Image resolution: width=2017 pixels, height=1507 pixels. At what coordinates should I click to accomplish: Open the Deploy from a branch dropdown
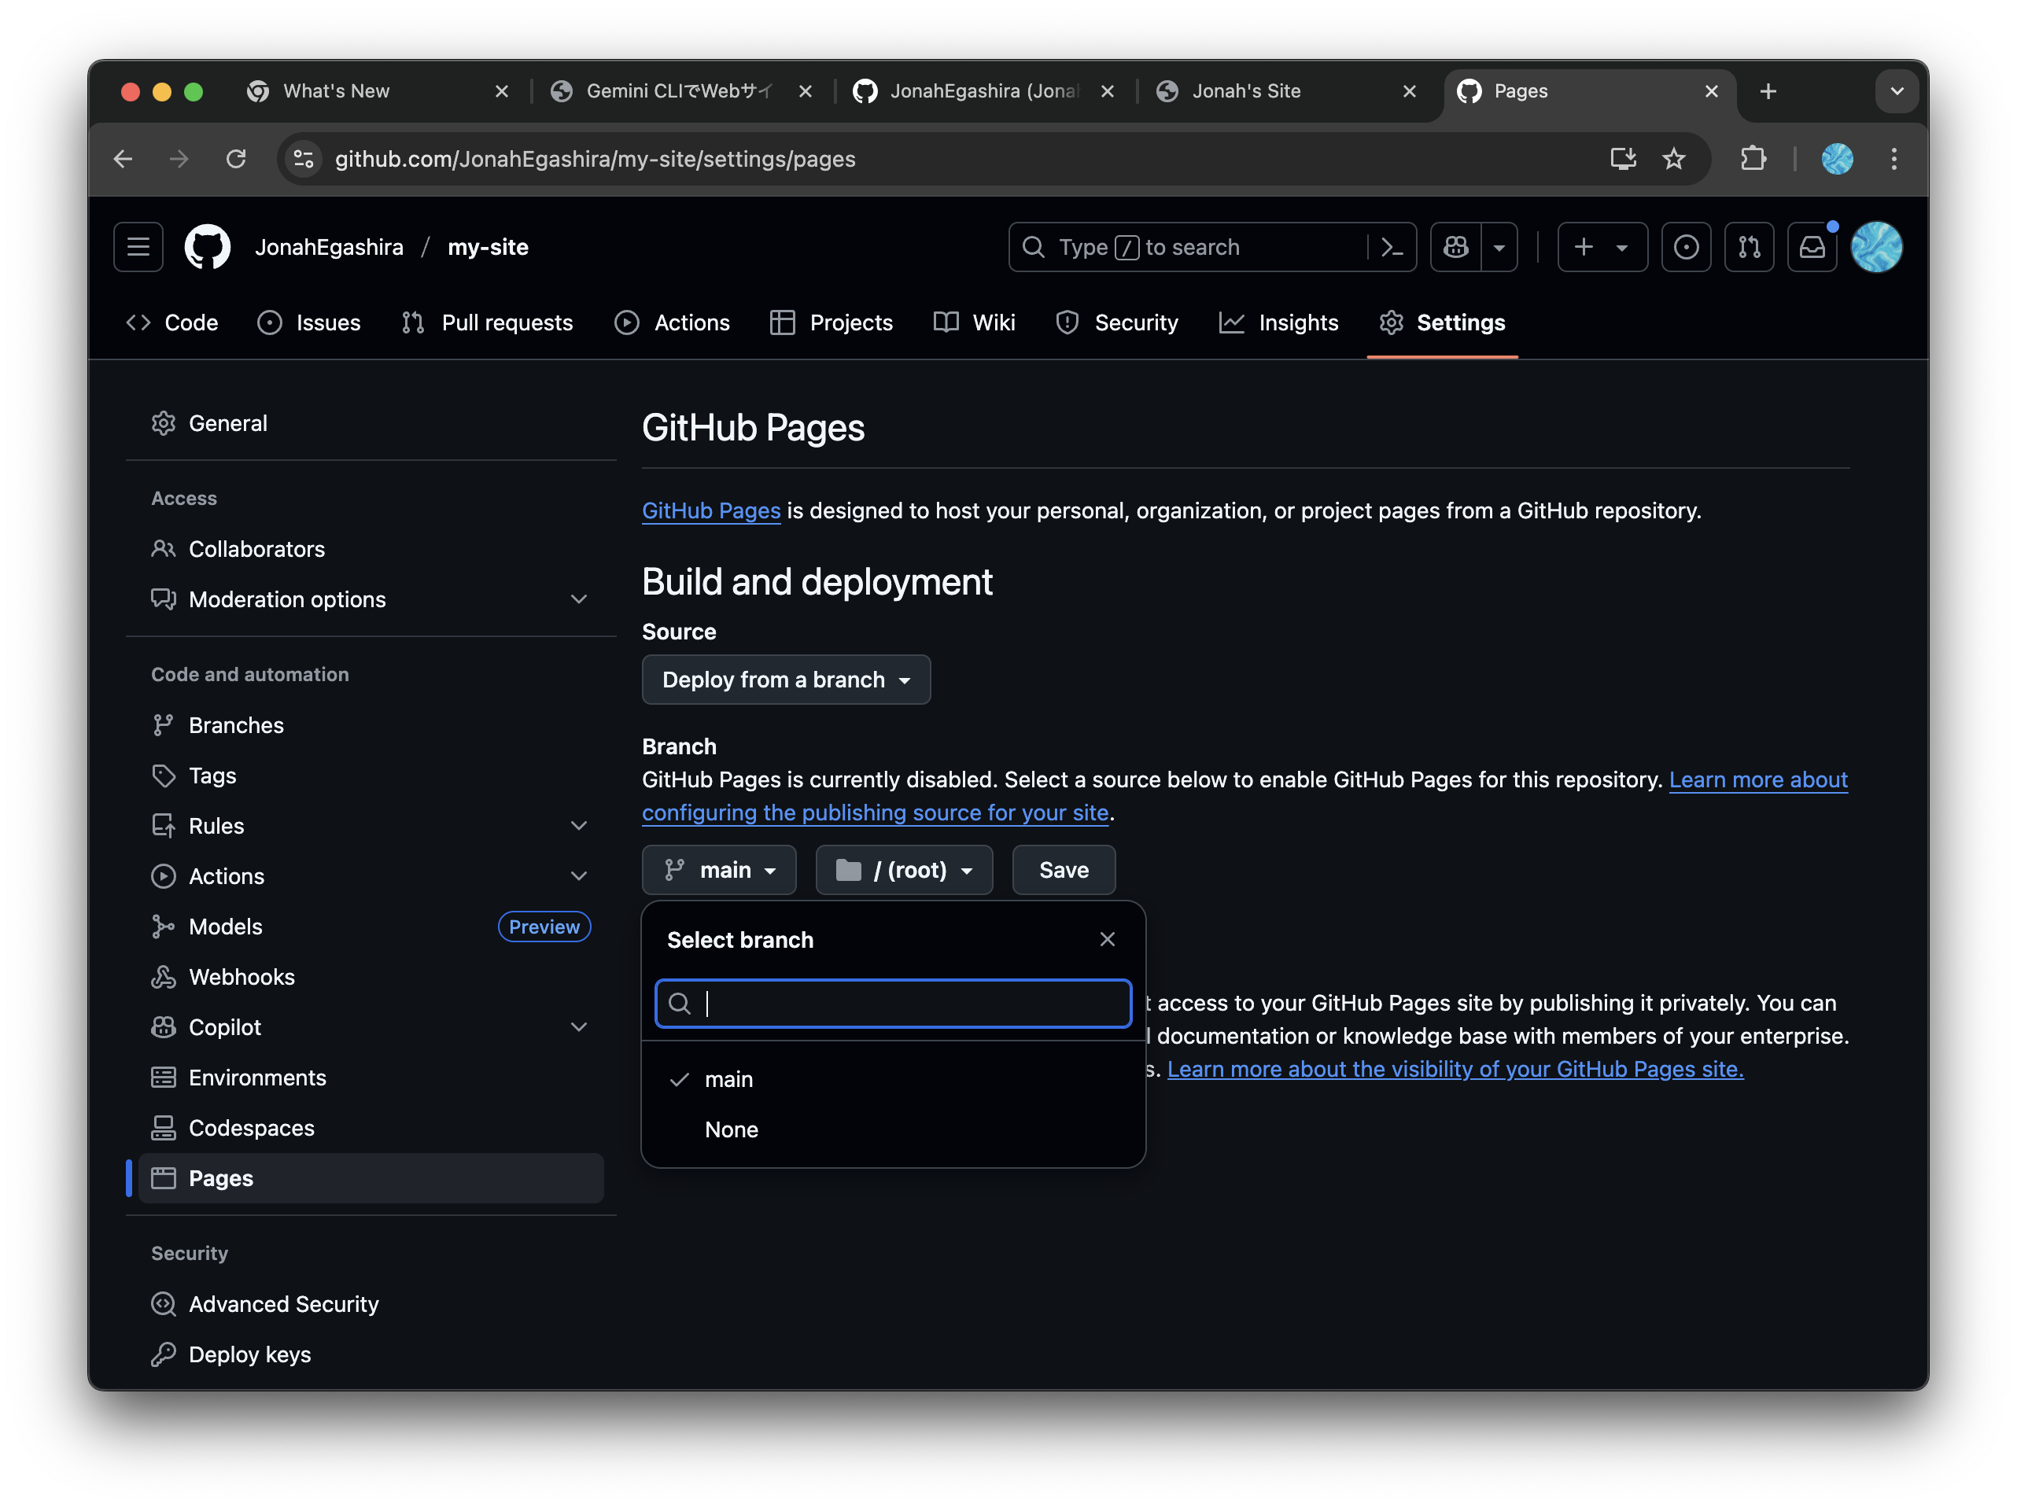coord(785,680)
